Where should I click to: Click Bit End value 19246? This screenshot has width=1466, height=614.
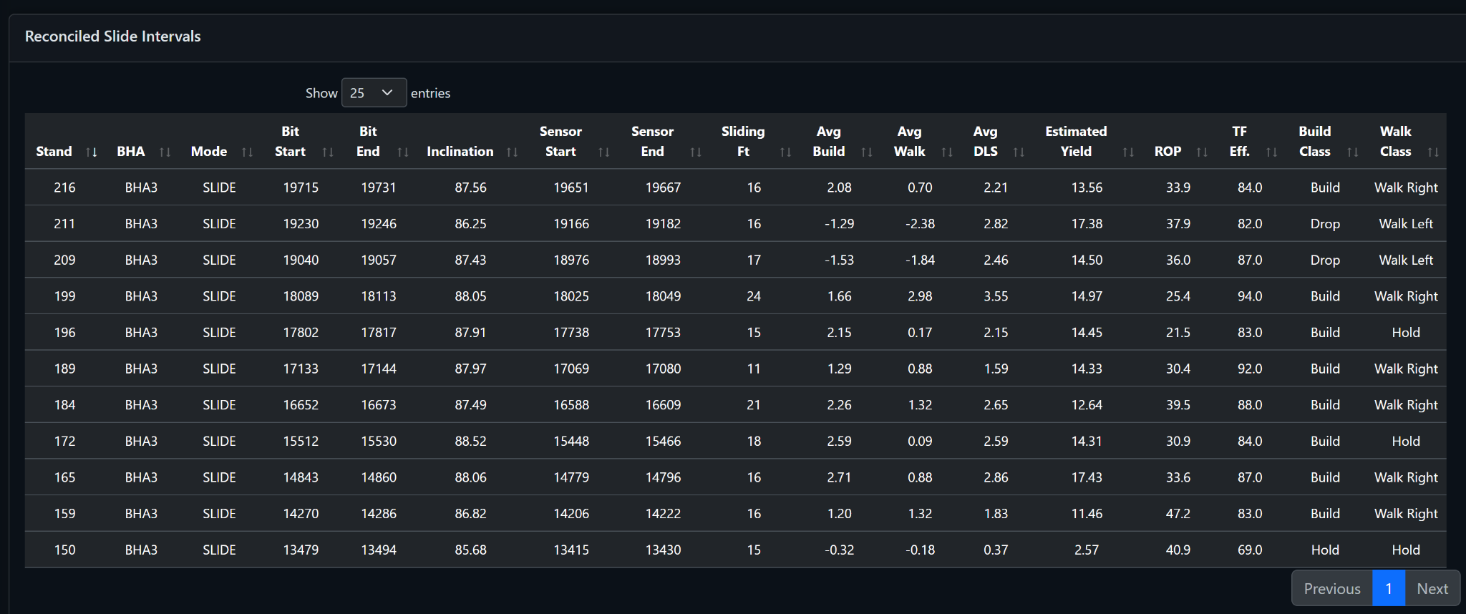click(x=379, y=224)
